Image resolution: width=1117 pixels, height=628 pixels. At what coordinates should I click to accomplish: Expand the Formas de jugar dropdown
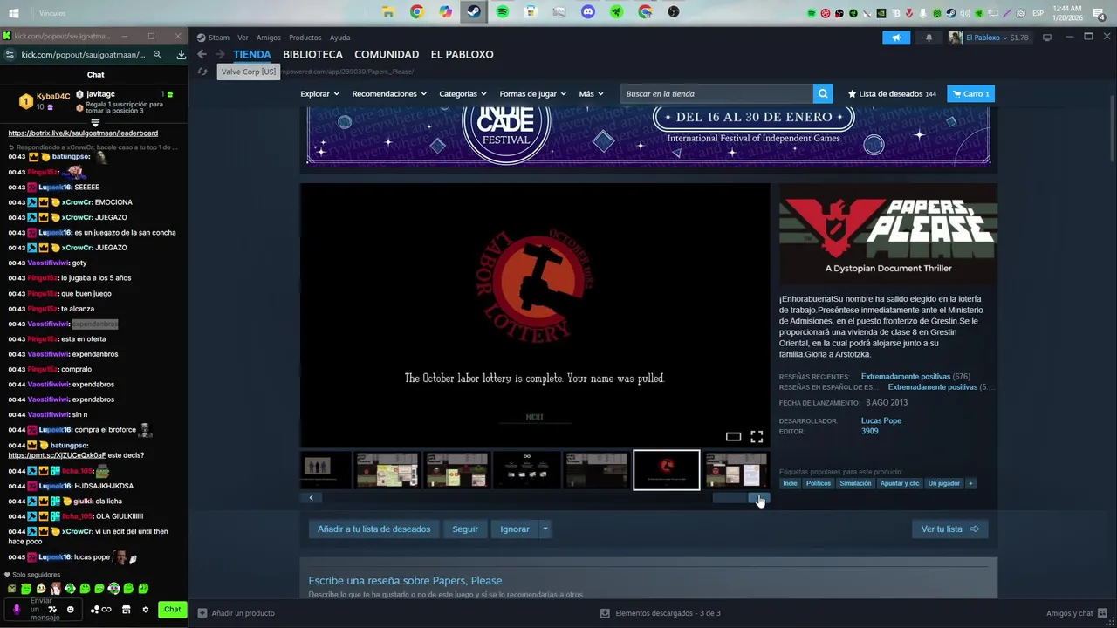(x=532, y=93)
